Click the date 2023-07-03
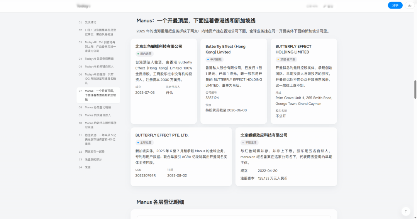This screenshot has height=219, width=417. coord(145,93)
